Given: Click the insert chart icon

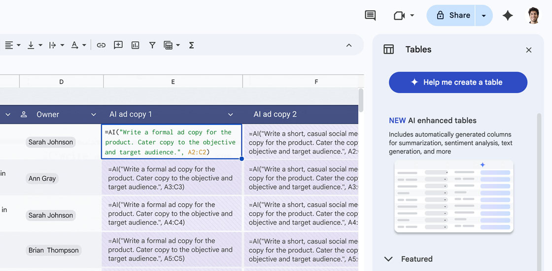Looking at the screenshot, I should [x=136, y=45].
